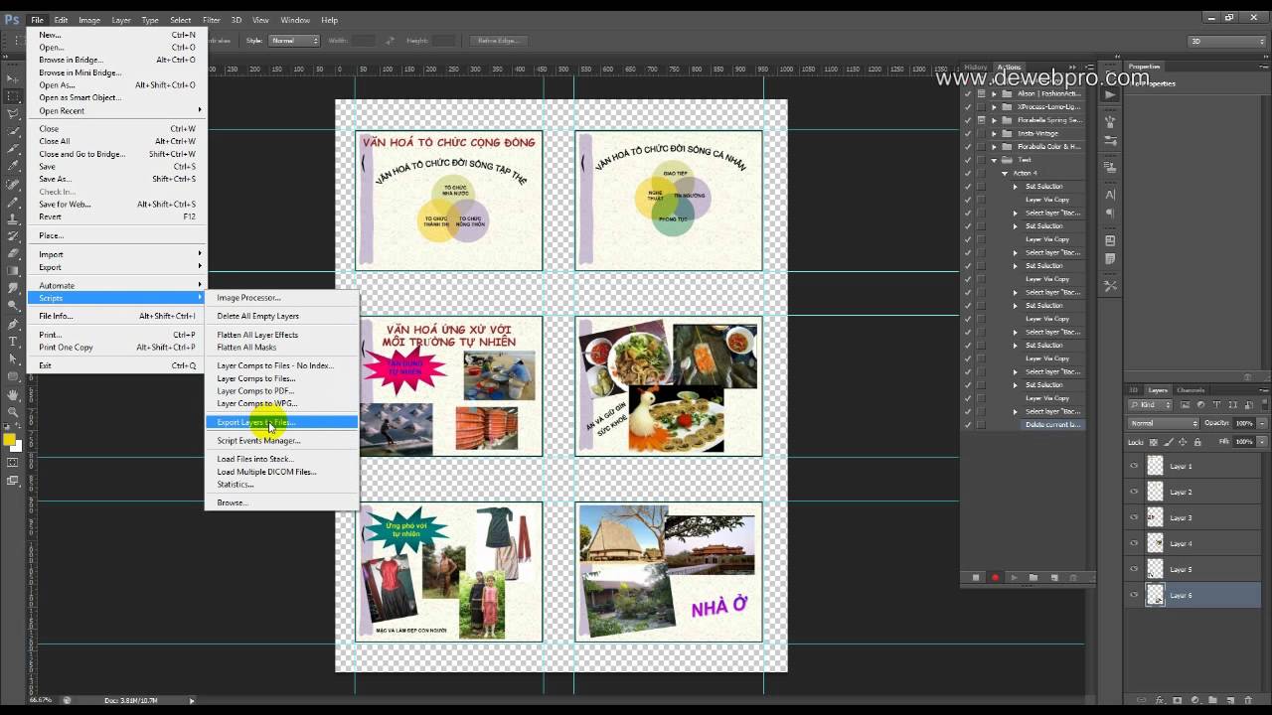Open the Filter menu
Viewport: 1272px width, 715px height.
[212, 20]
